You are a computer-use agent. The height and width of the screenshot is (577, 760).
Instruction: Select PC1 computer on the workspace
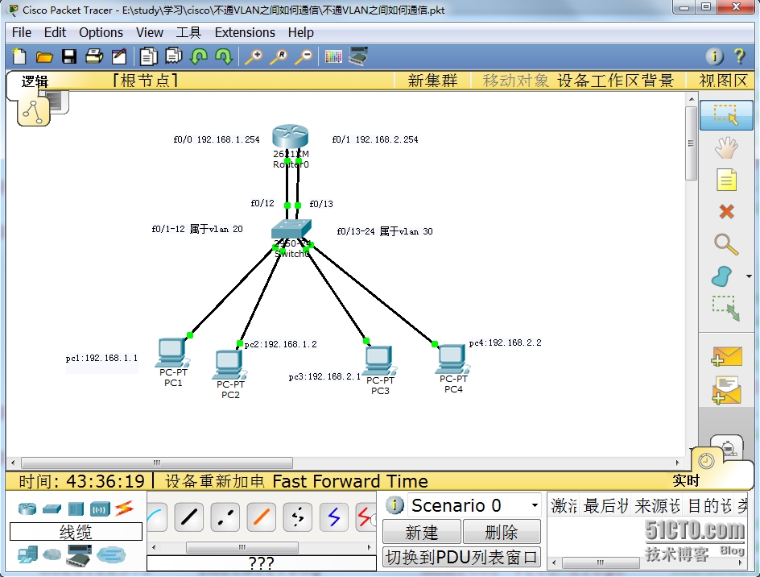(172, 353)
